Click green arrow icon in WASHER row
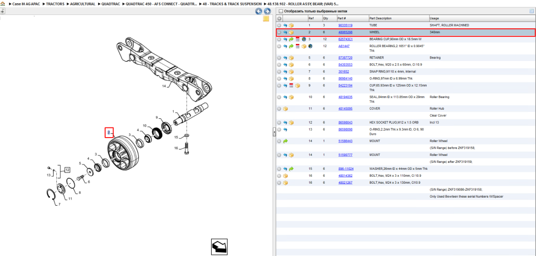The image size is (536, 256). (291, 169)
